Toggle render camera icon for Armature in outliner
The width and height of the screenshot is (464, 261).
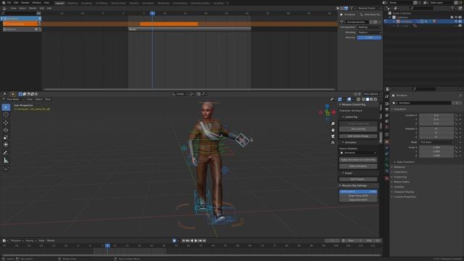click(x=460, y=22)
